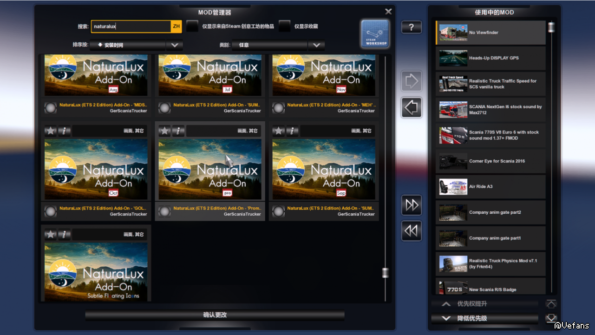Toggle the NaturaLux 'Prom' add-on status circle

coord(164,211)
